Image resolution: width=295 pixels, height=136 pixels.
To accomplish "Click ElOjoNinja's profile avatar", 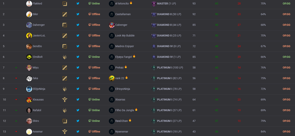I will [29, 89].
